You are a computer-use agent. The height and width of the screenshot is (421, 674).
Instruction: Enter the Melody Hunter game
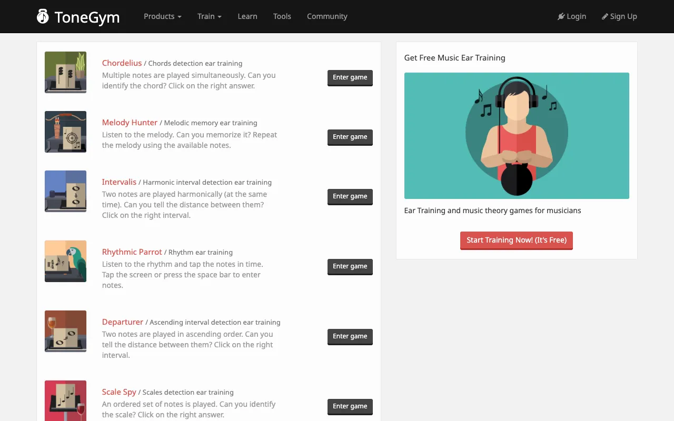coord(350,137)
